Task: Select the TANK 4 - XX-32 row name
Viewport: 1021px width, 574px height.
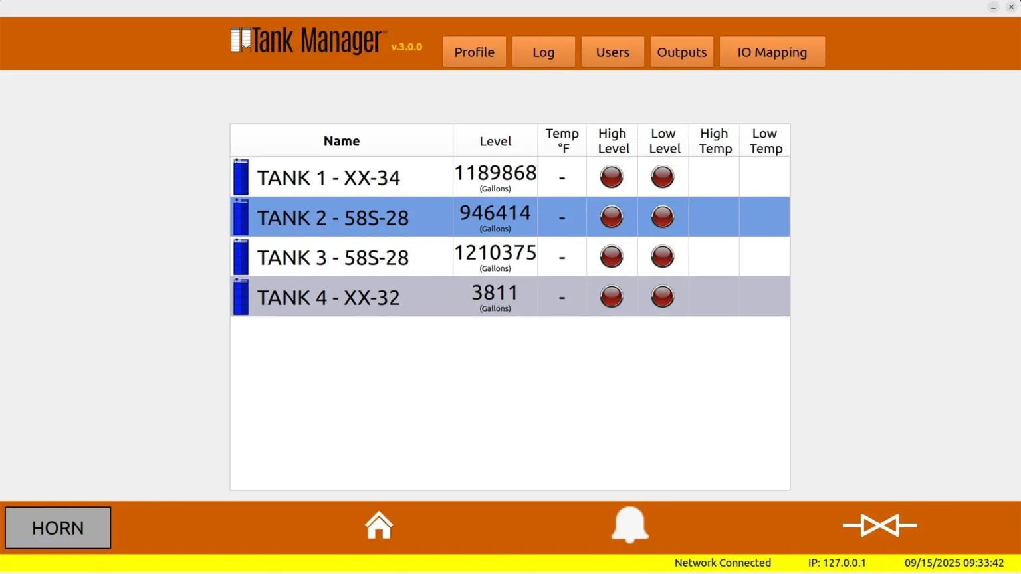Action: (328, 298)
